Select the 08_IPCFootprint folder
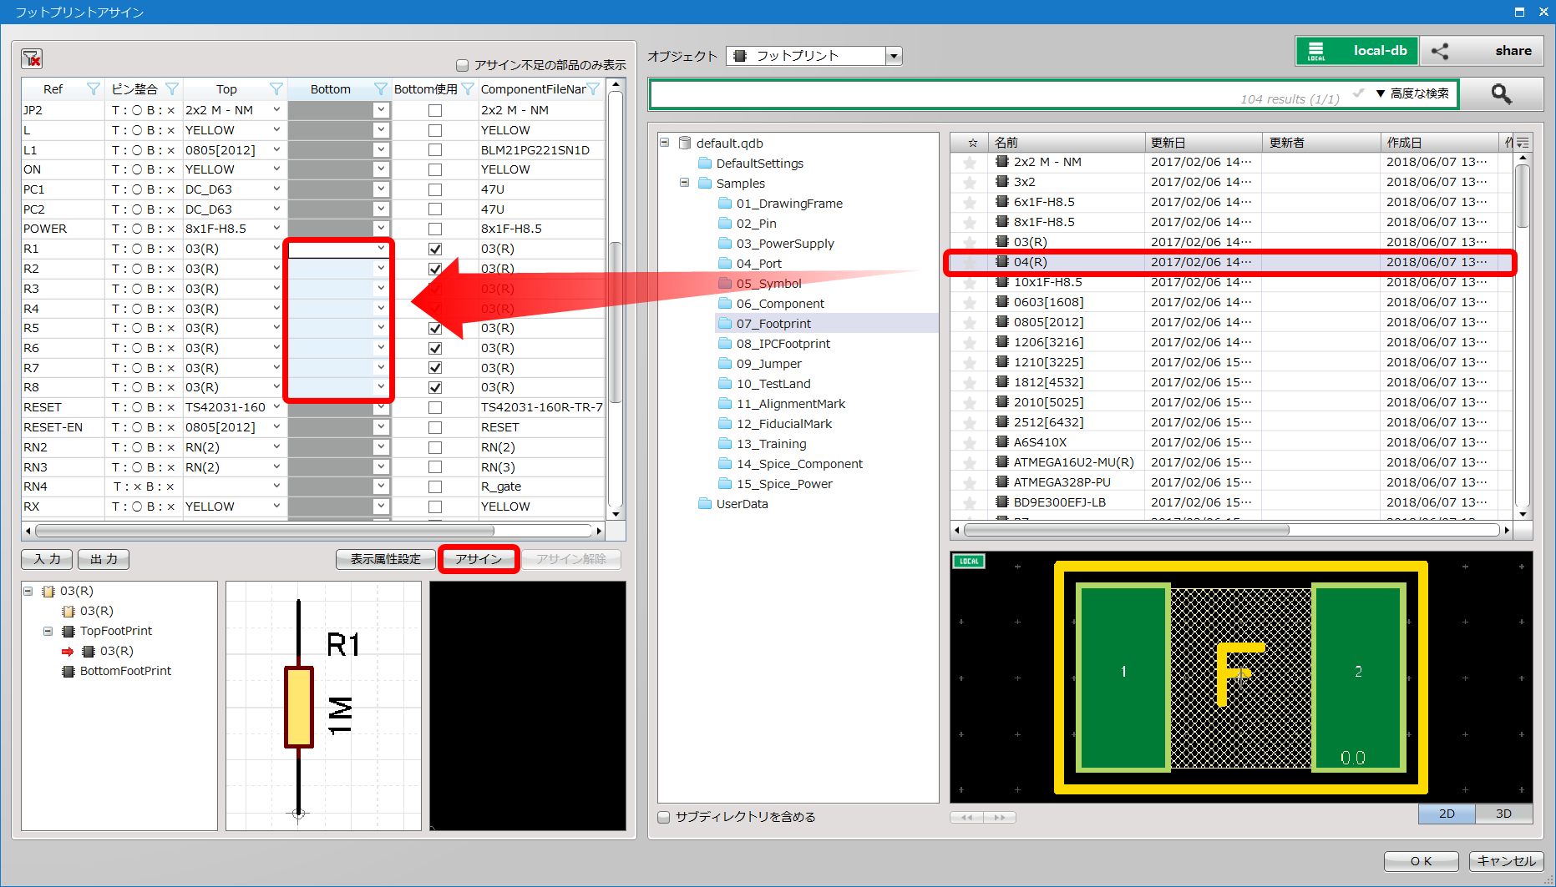 pyautogui.click(x=783, y=344)
